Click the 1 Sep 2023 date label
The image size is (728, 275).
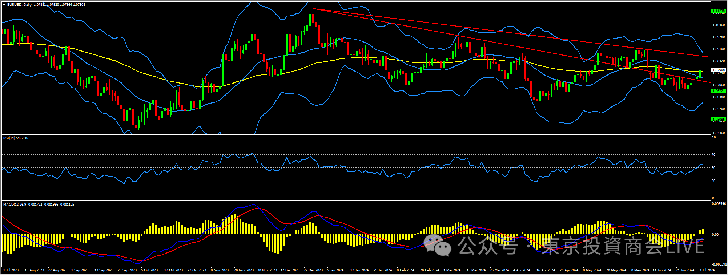click(x=80, y=270)
